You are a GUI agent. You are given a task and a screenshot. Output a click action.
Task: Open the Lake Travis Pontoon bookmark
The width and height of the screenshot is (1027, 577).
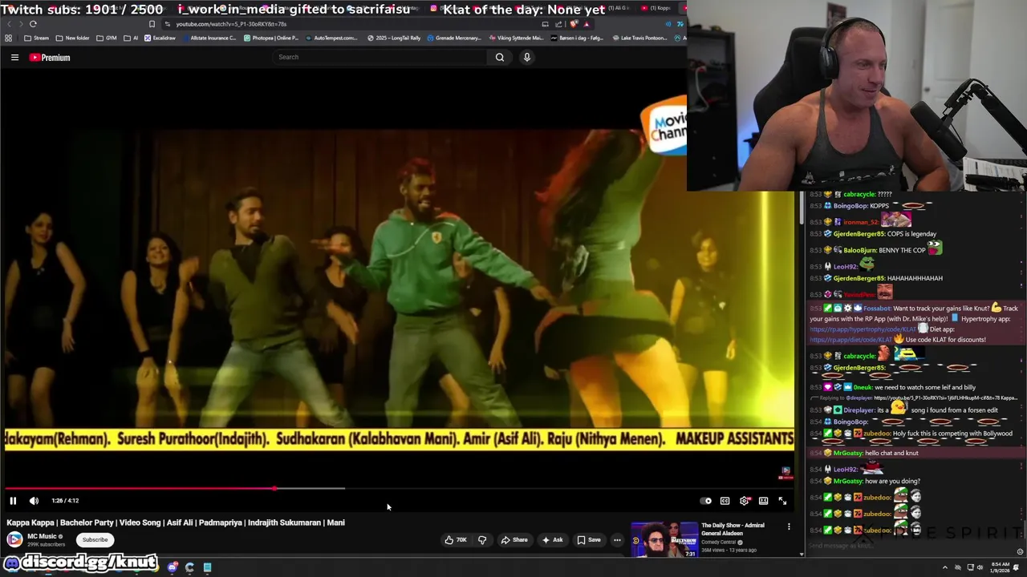(639, 38)
